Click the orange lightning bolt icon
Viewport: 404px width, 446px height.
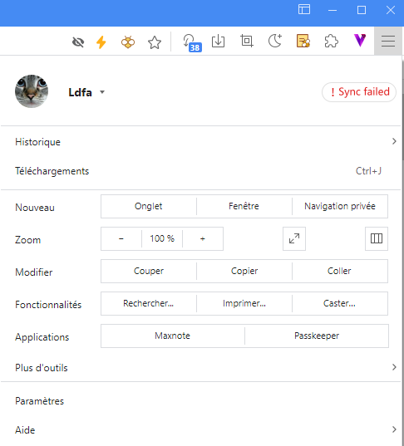(101, 42)
